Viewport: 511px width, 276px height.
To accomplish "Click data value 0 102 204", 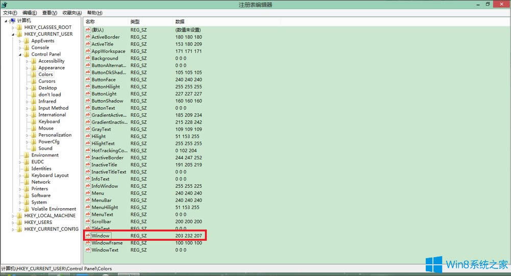I will point(186,150).
